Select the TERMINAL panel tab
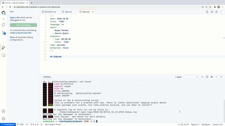The image size is (225, 126). (47, 77)
